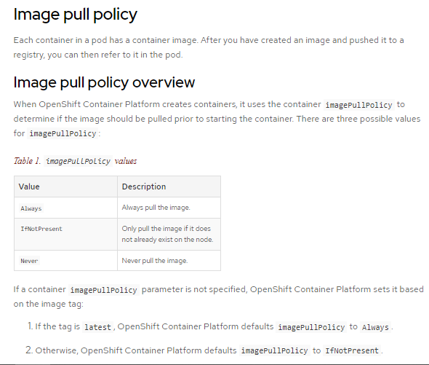Click the 'IfNotPresent' code in list item 2
Image resolution: width=429 pixels, height=365 pixels.
click(352, 350)
